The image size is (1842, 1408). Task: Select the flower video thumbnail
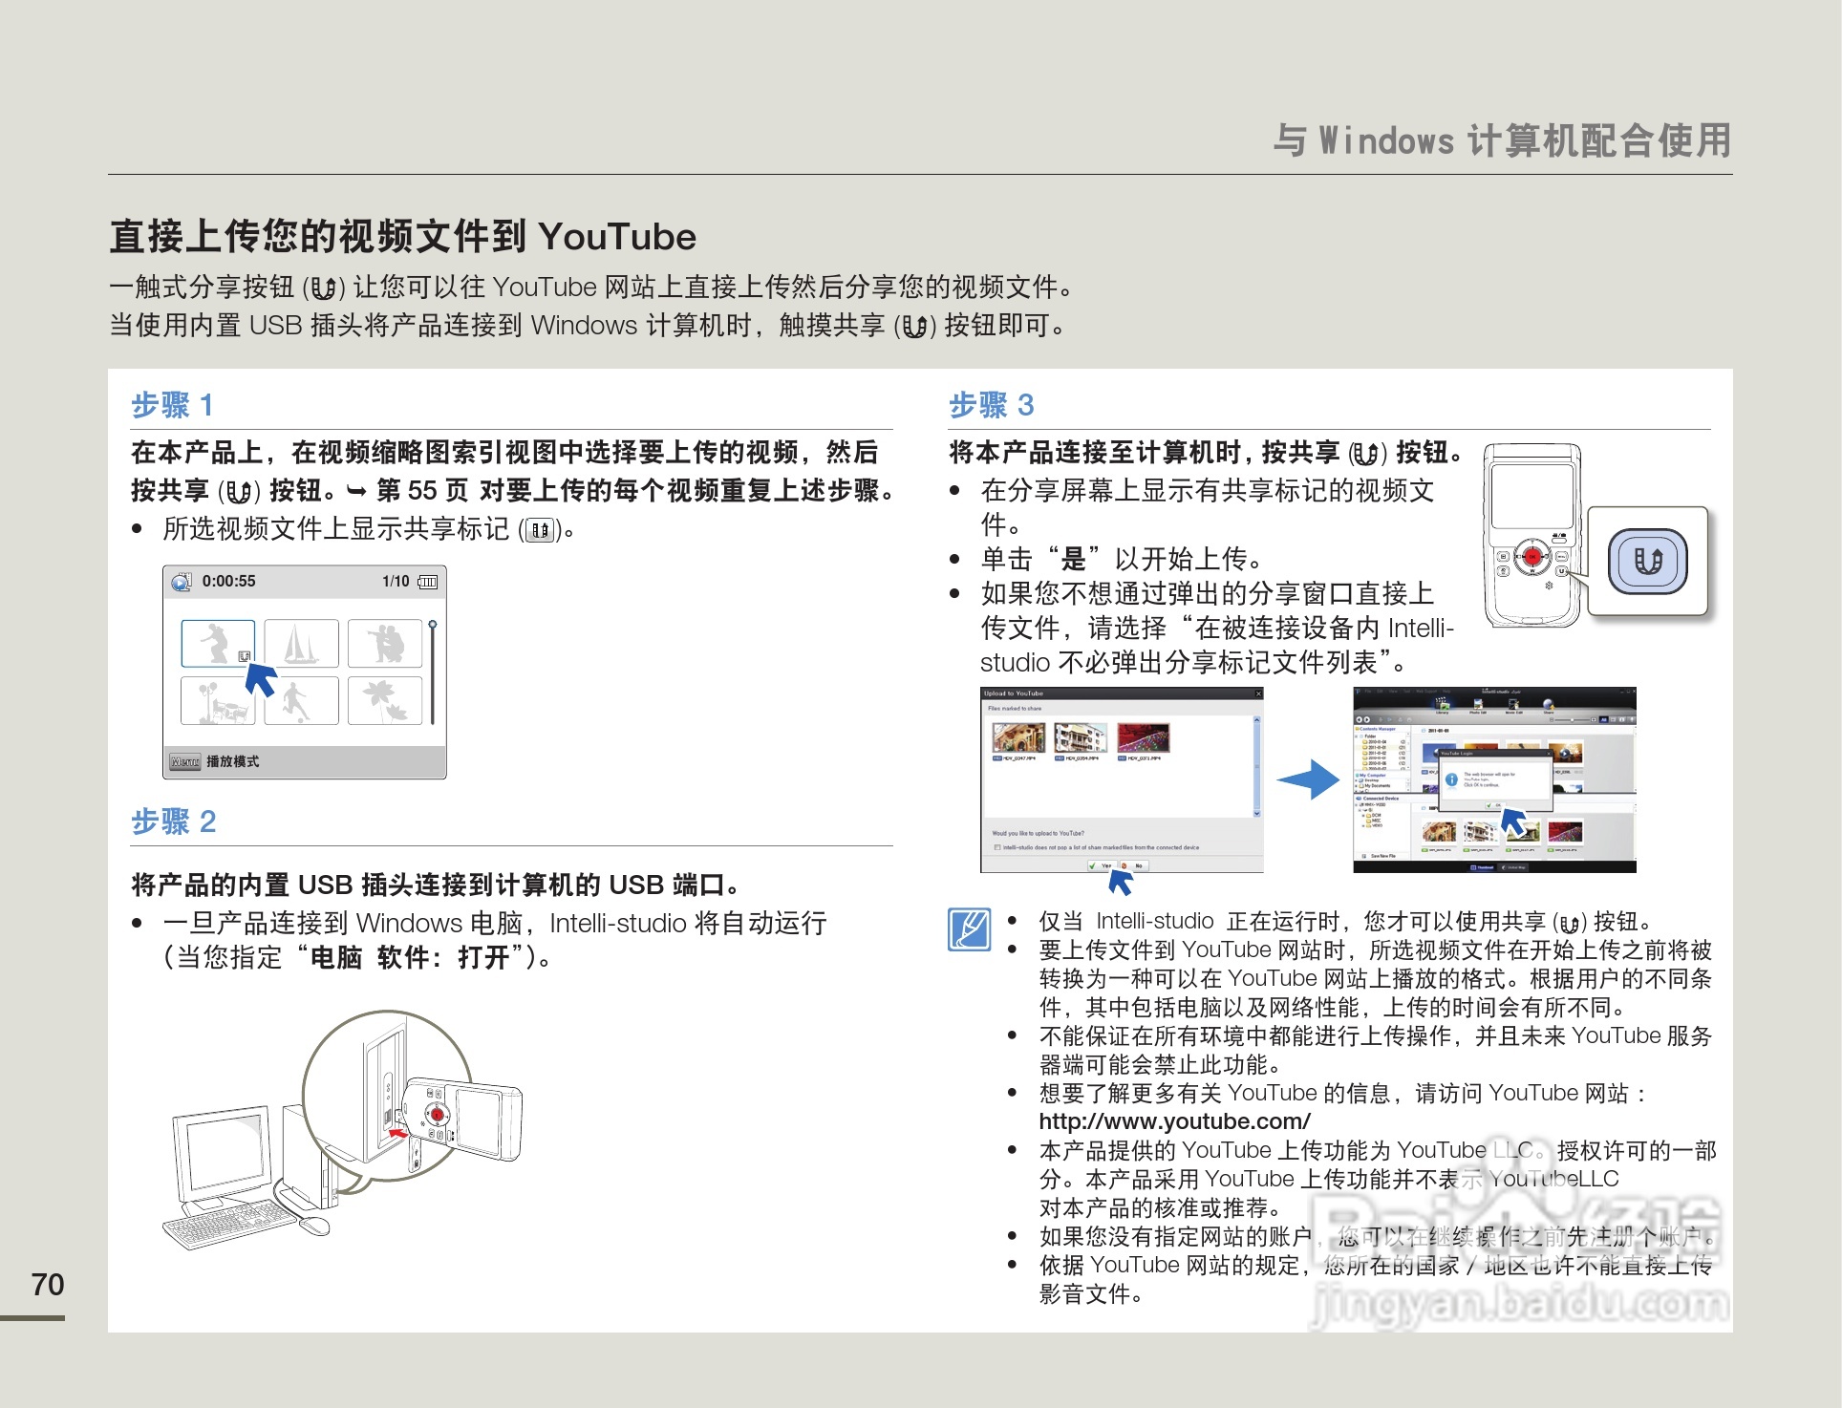(x=384, y=700)
